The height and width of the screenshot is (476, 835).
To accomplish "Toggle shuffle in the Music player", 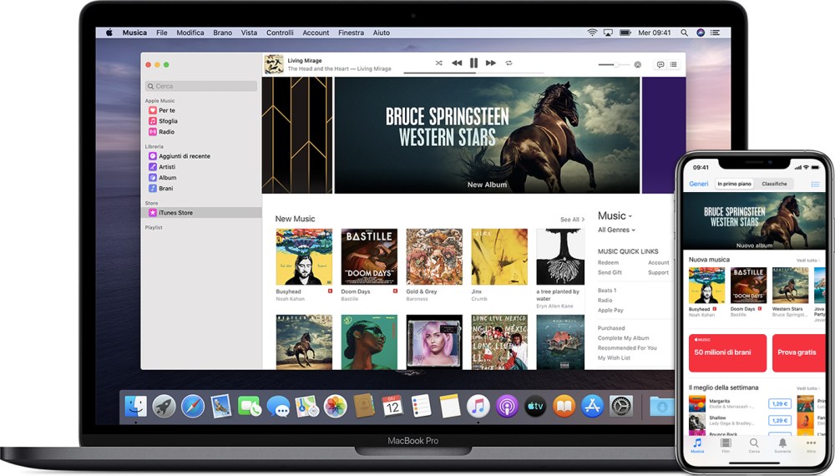I will [x=439, y=63].
